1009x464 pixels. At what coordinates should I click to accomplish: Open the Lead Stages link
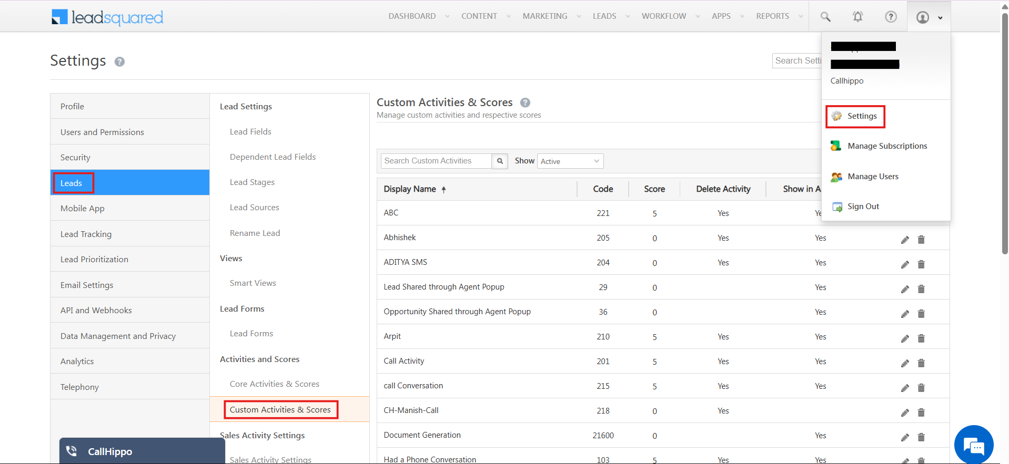[252, 182]
